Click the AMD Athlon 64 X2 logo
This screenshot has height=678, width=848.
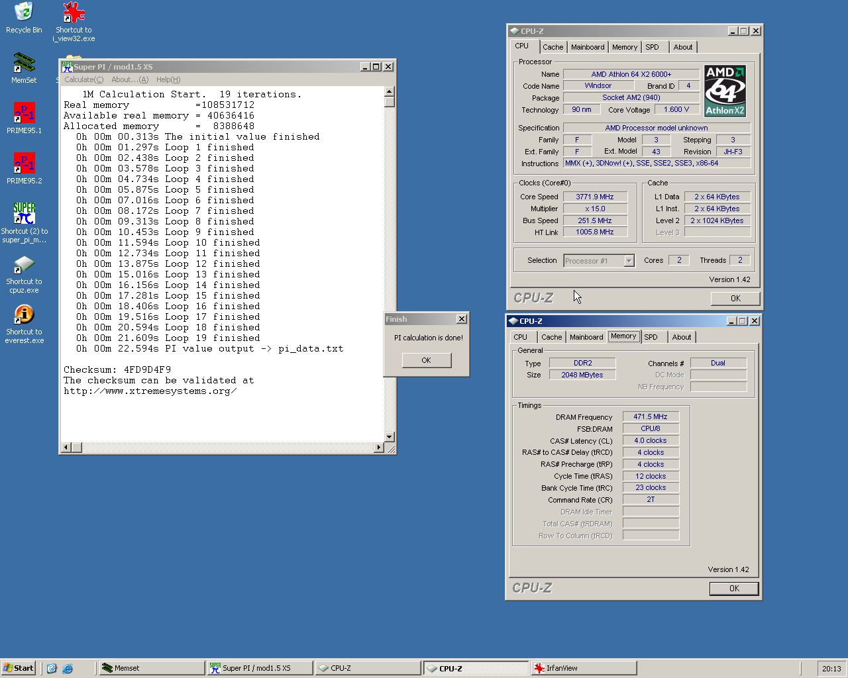(x=725, y=91)
